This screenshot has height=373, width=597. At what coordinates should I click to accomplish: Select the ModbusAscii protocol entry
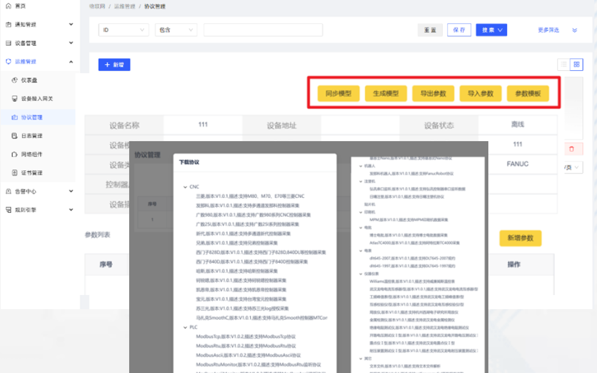click(x=248, y=355)
